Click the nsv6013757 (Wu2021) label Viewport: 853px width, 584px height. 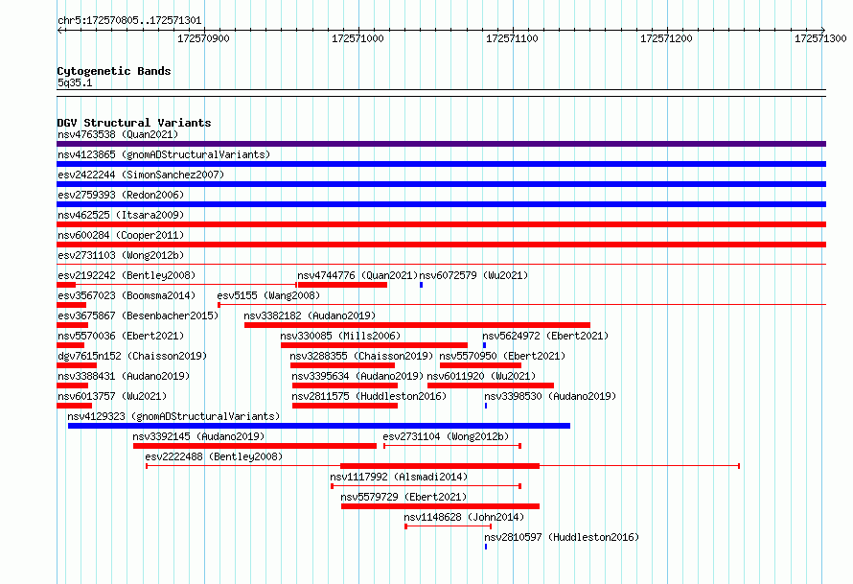112,396
